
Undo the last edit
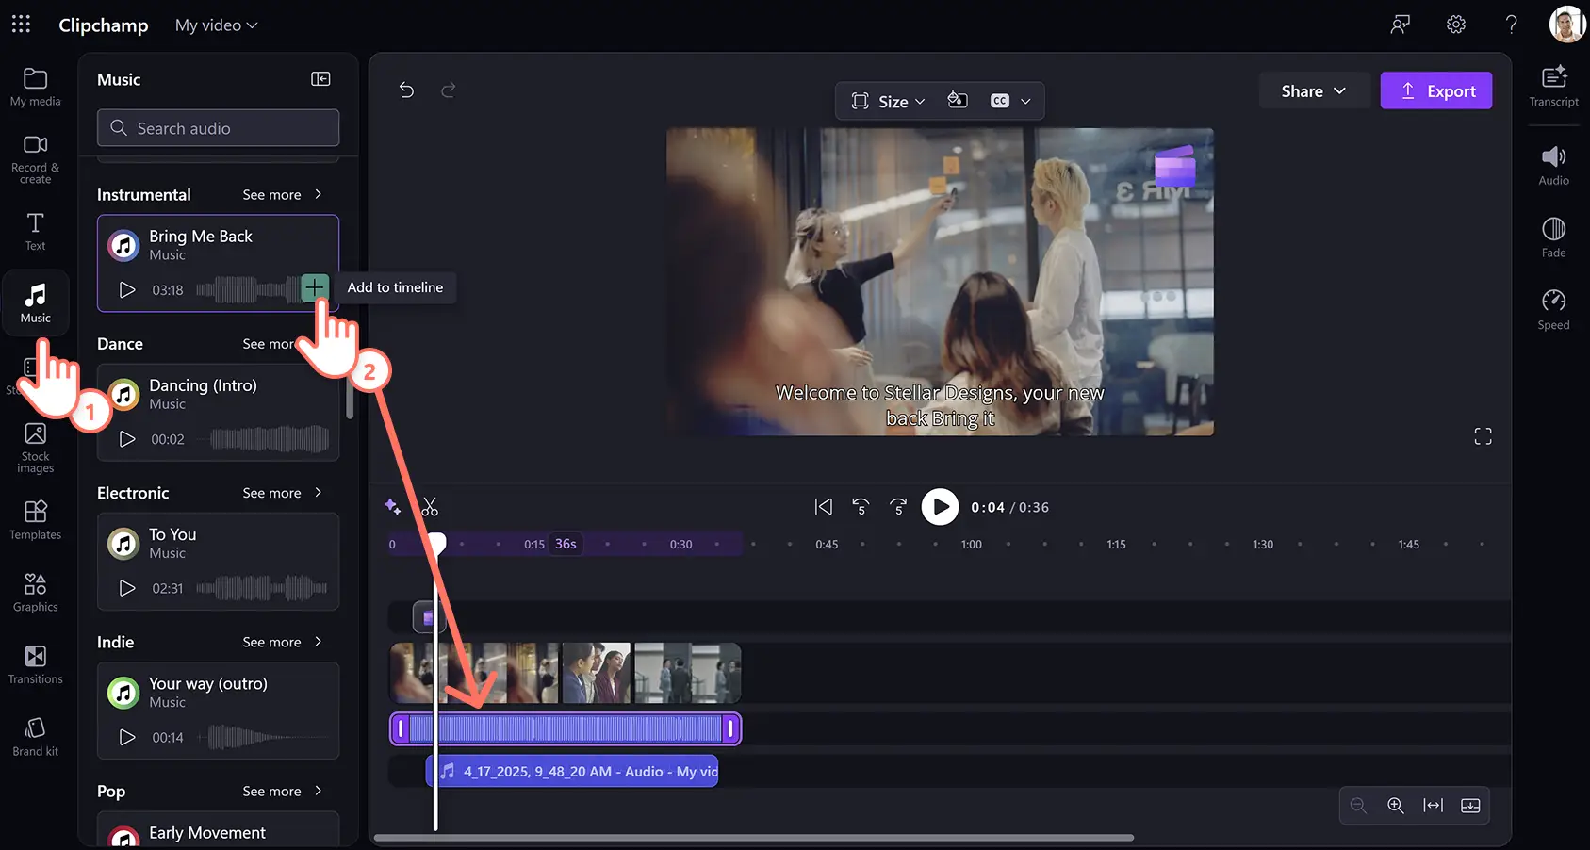tap(406, 90)
